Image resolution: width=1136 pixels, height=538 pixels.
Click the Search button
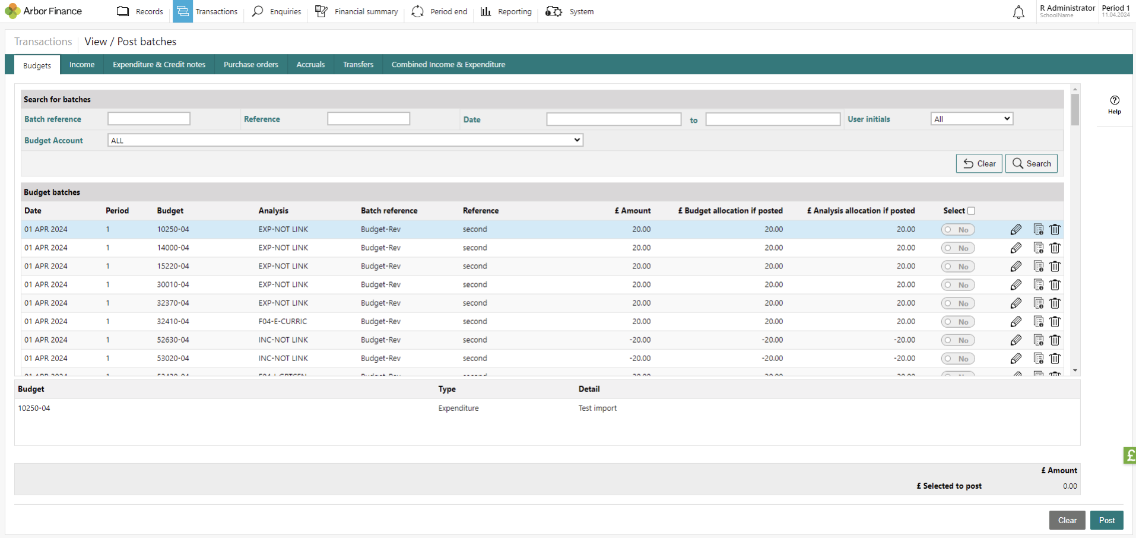click(x=1032, y=163)
